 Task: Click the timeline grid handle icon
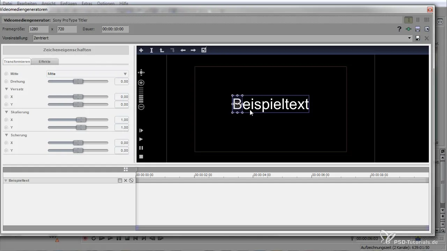pos(125,169)
